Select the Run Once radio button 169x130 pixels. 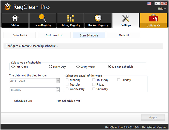[x=13, y=67]
